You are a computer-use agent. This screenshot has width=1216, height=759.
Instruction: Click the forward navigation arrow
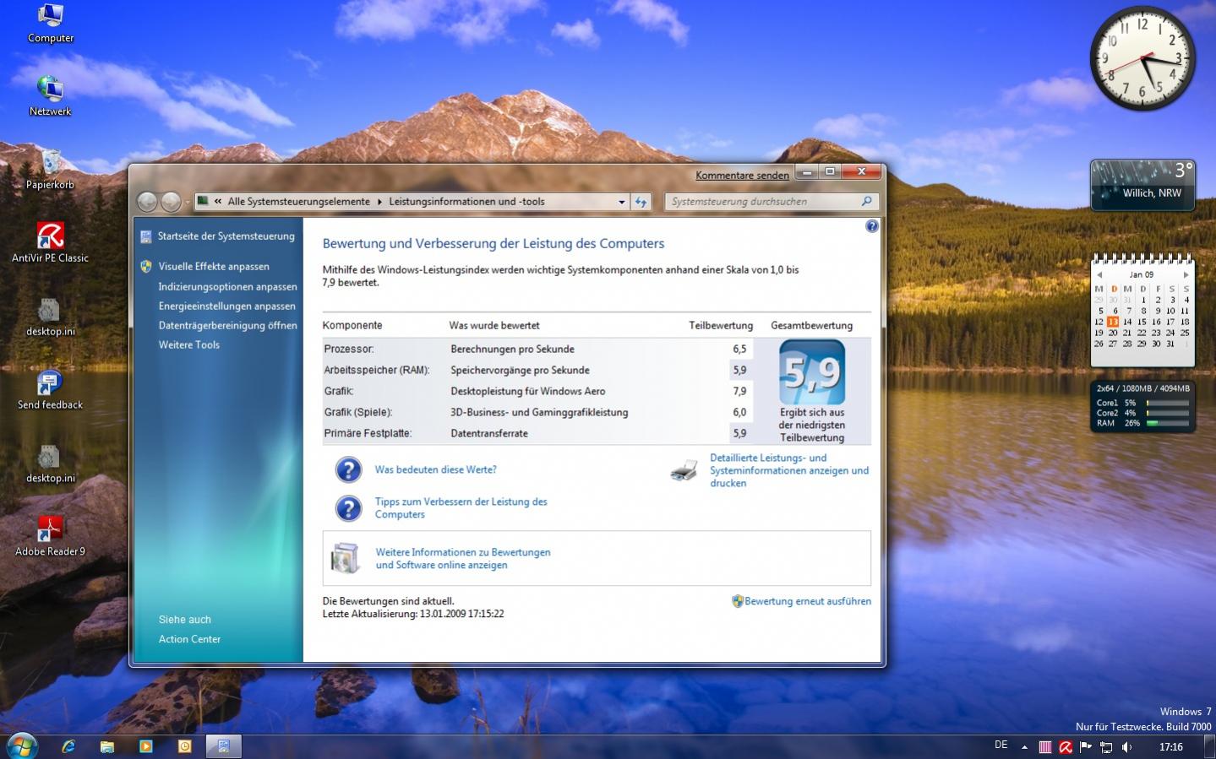(x=171, y=202)
